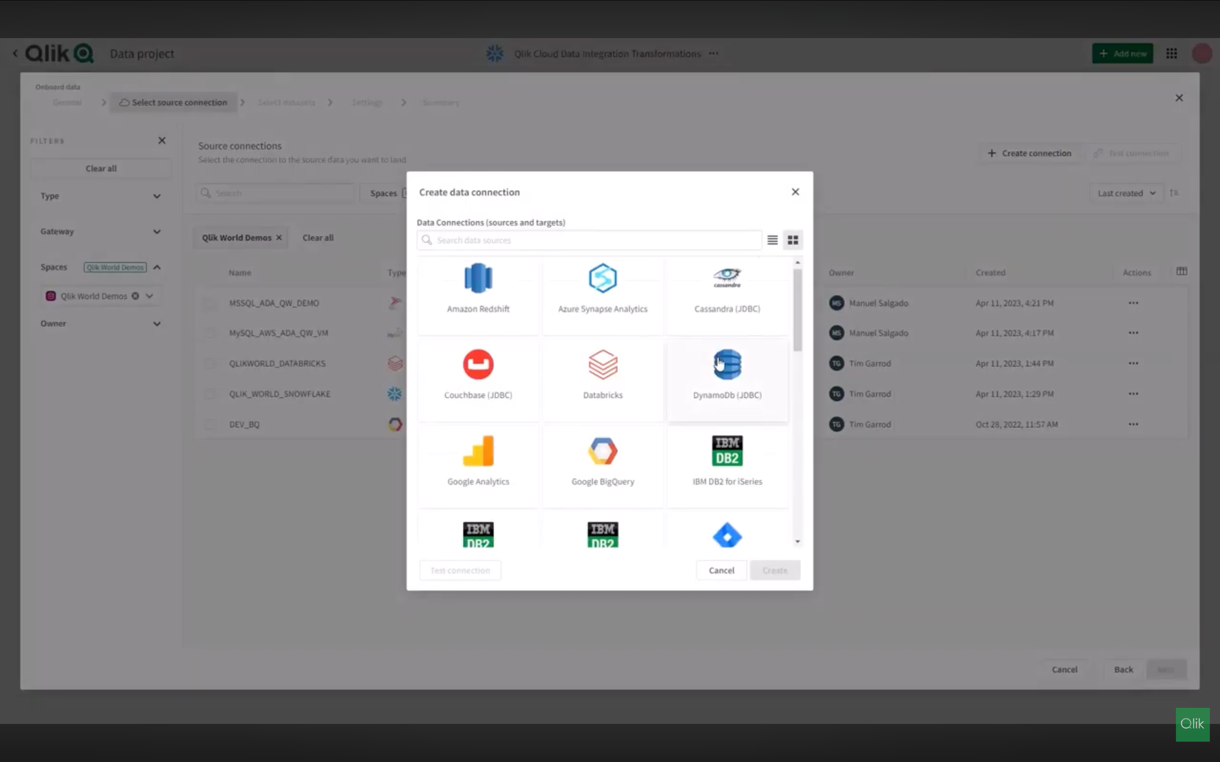Select the Google BigQuery connector
The image size is (1220, 762).
click(602, 452)
